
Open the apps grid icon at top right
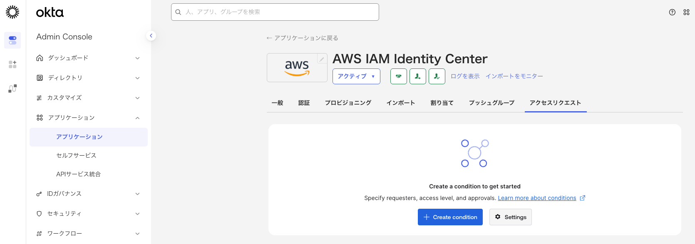686,12
